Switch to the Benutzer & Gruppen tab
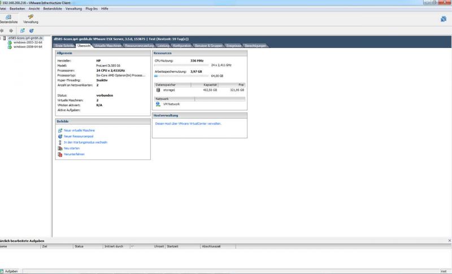 (208, 46)
